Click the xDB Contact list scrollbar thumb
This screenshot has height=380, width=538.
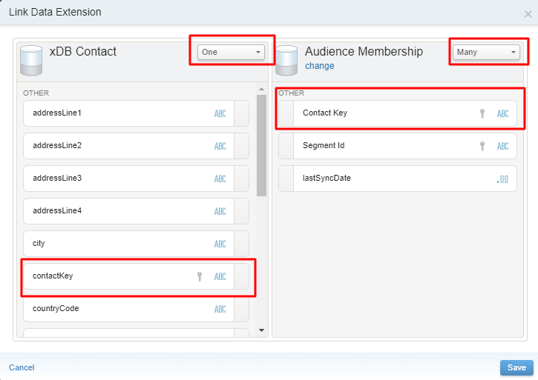(x=261, y=145)
